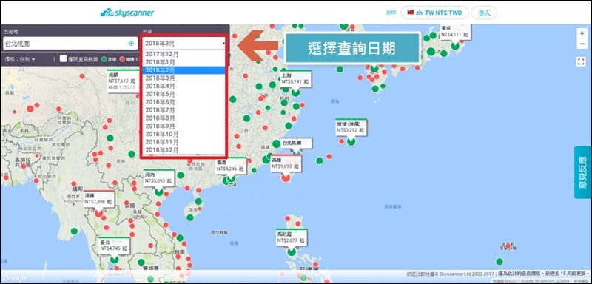Zoom in on the map
Screen dimensions: 592x284
(582, 33)
